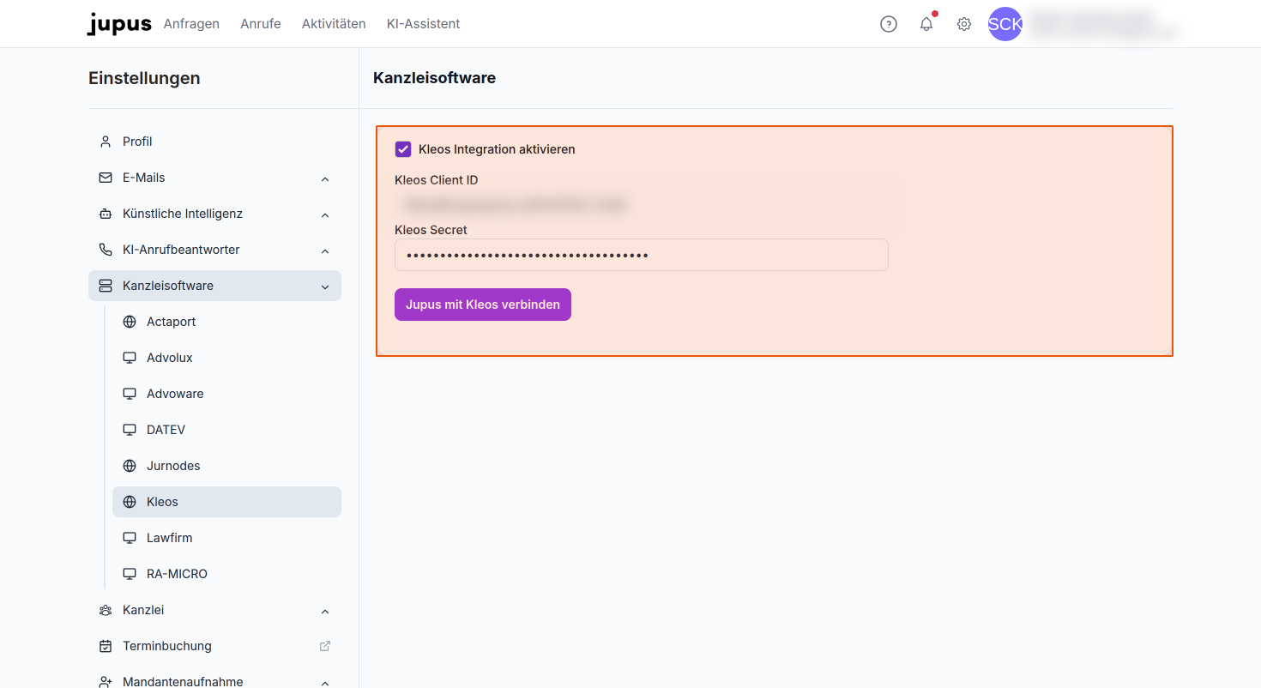Click the Profil person icon
The height and width of the screenshot is (688, 1261).
tap(106, 142)
